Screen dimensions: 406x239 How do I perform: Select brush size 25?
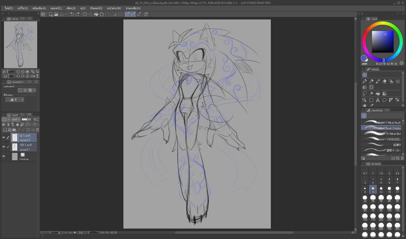click(373, 199)
